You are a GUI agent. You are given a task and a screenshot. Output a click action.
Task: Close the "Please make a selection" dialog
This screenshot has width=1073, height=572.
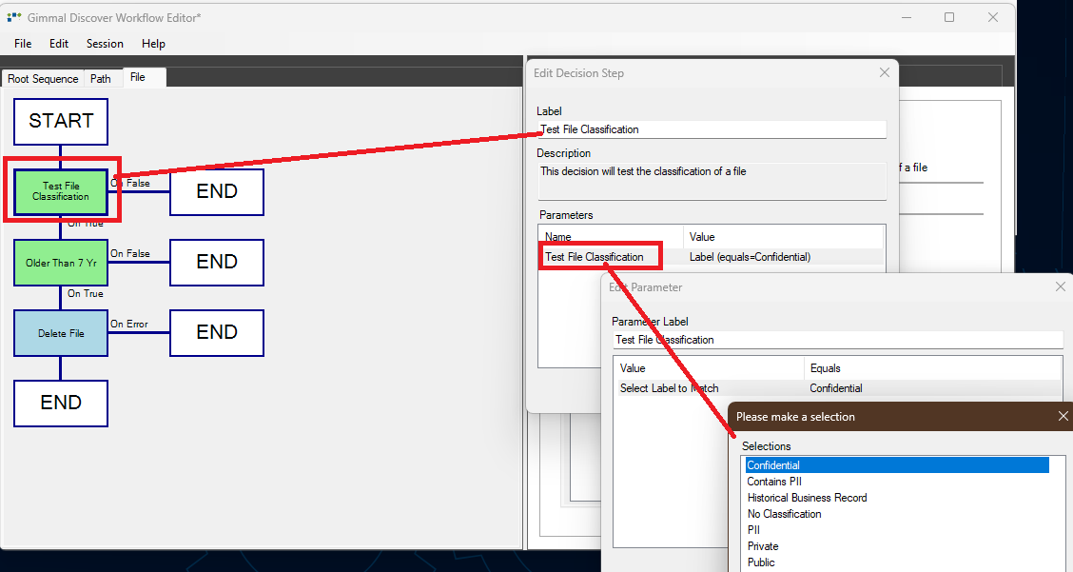click(x=1063, y=416)
